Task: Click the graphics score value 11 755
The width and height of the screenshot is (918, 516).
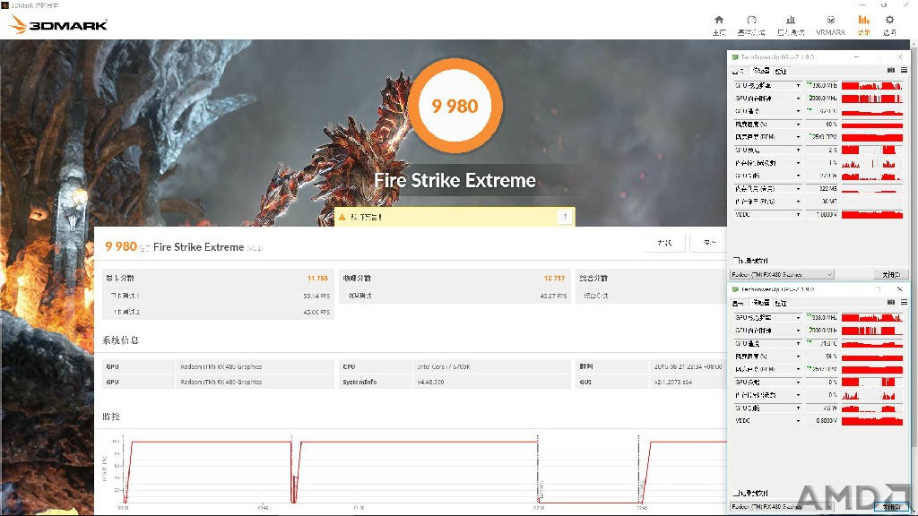Action: (318, 279)
